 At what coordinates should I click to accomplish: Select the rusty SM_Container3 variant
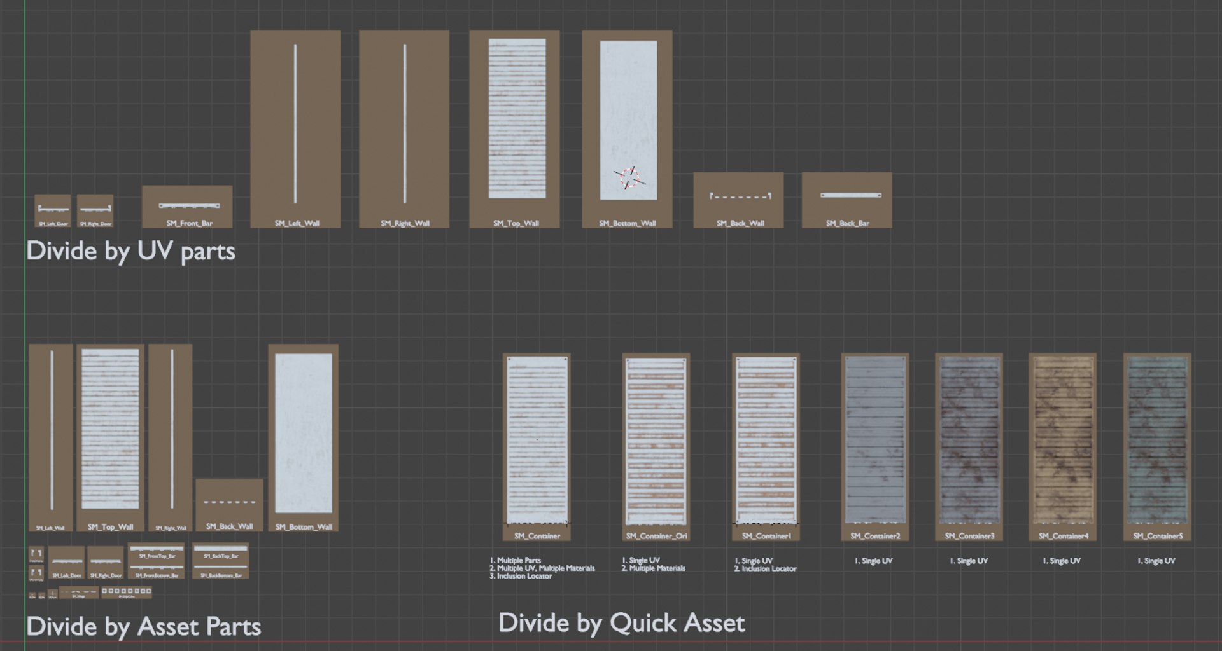coord(969,448)
